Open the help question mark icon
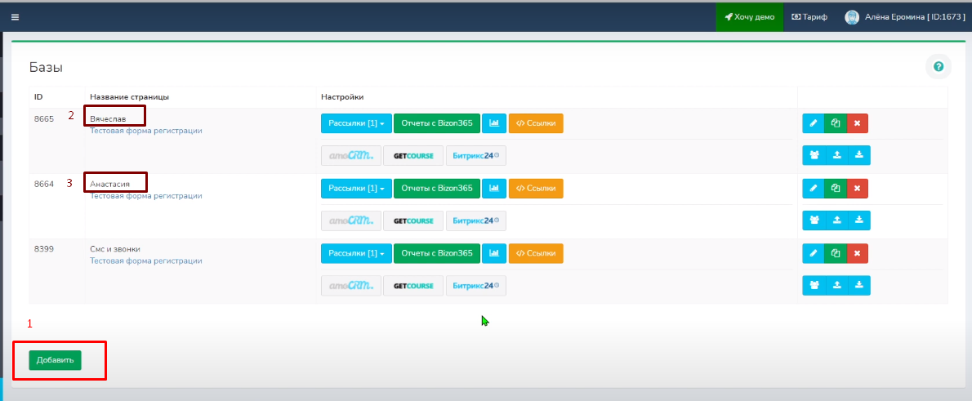 pyautogui.click(x=938, y=67)
